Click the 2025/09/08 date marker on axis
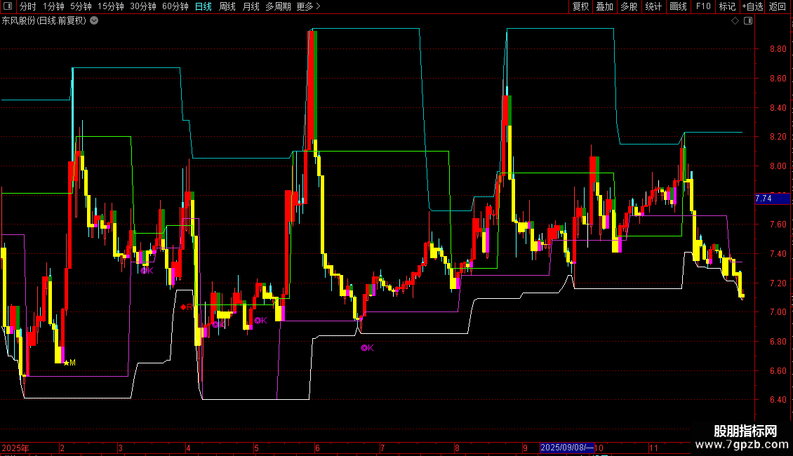793x456 pixels. pos(567,448)
